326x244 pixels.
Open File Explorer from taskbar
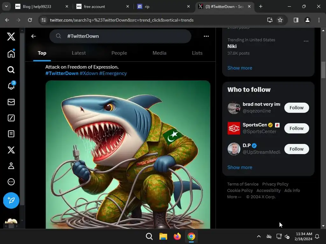[x=163, y=236]
